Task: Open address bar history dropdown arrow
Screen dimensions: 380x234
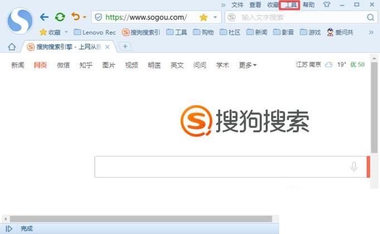Action: coord(215,17)
